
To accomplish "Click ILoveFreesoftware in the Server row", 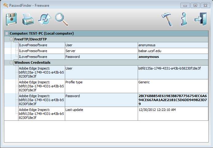I will (33, 51).
